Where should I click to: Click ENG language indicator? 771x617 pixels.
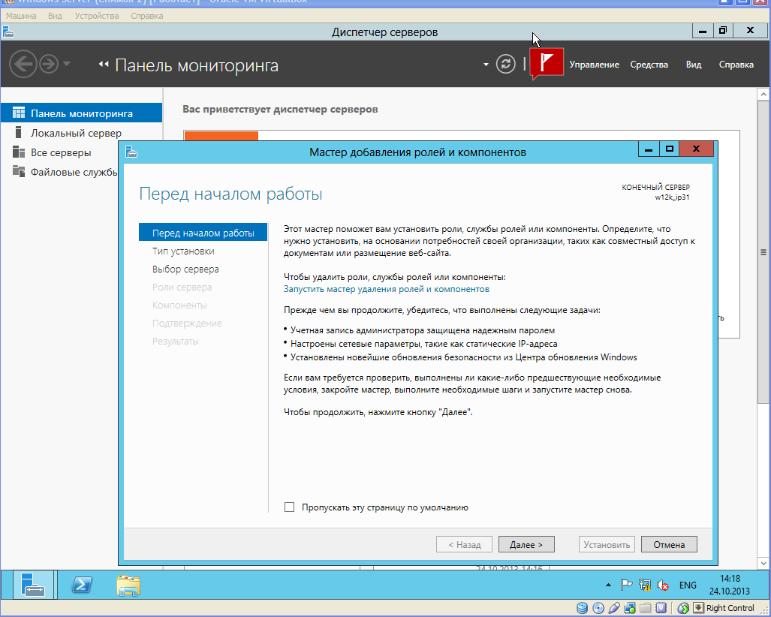(x=688, y=585)
